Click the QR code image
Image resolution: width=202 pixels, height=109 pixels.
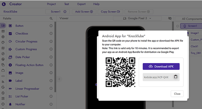(x=120, y=72)
